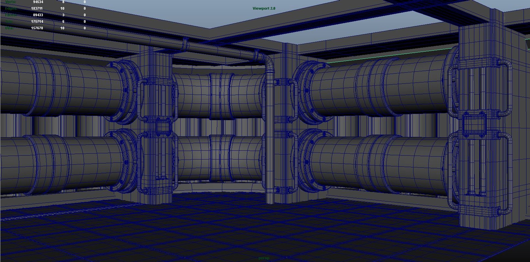This screenshot has height=262, width=530.
Task: Click the 0 value in the Faces row
Action: (85, 15)
